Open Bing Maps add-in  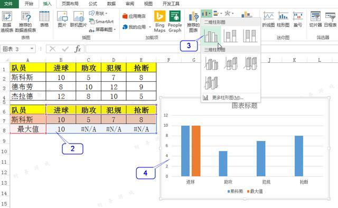pos(159,22)
